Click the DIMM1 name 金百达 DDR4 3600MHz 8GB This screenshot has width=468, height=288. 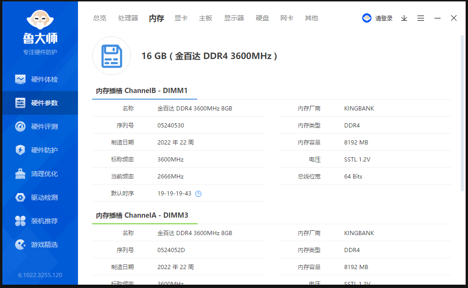(x=195, y=109)
